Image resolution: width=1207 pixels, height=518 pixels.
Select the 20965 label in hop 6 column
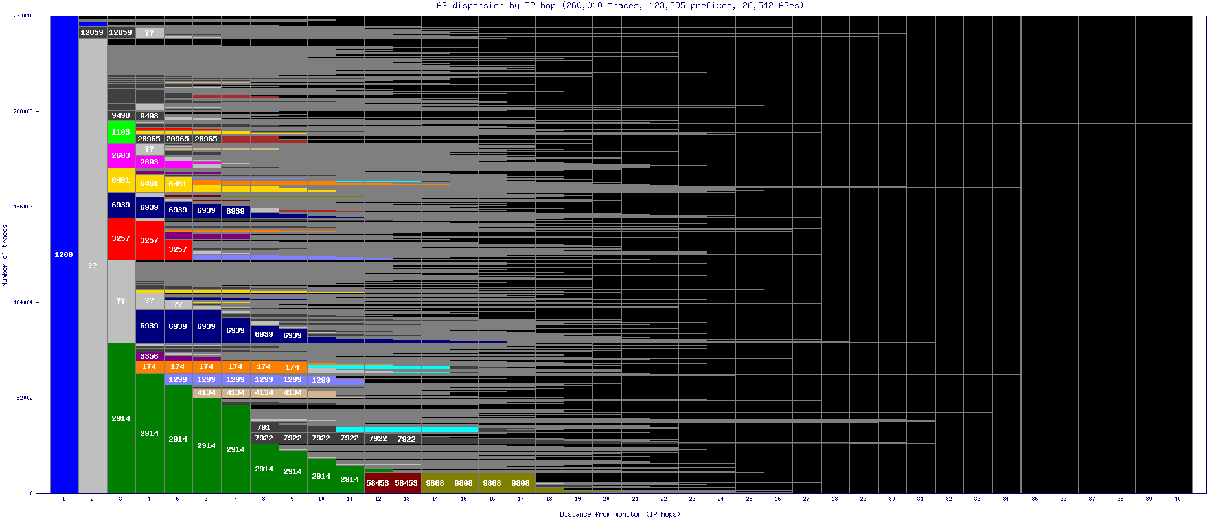[x=207, y=139]
